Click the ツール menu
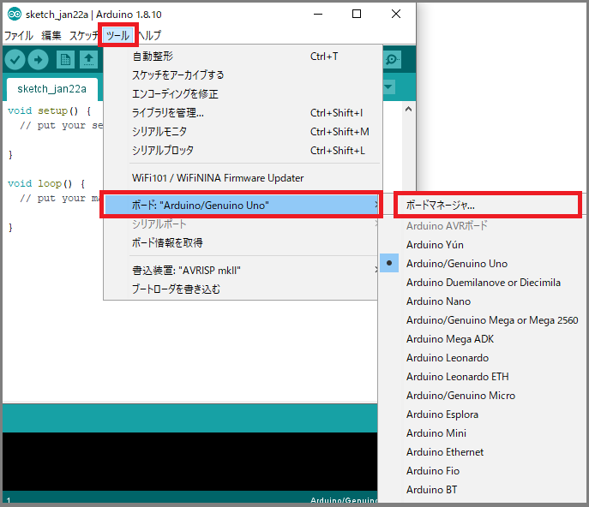 tap(118, 36)
